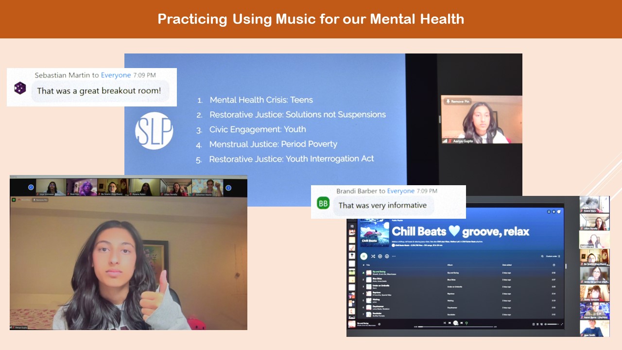Click the song progress bar in player
Image resolution: width=622 pixels, height=350 pixels.
[455, 327]
